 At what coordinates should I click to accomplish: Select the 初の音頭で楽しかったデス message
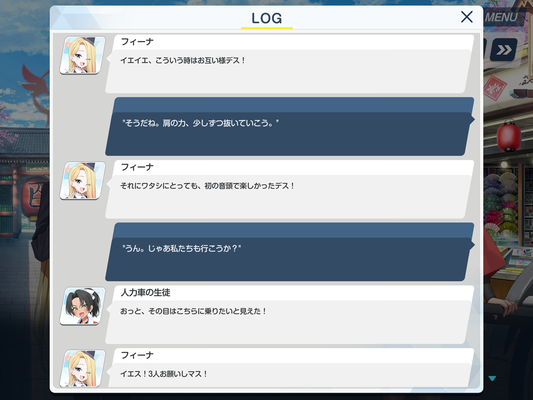pos(290,196)
